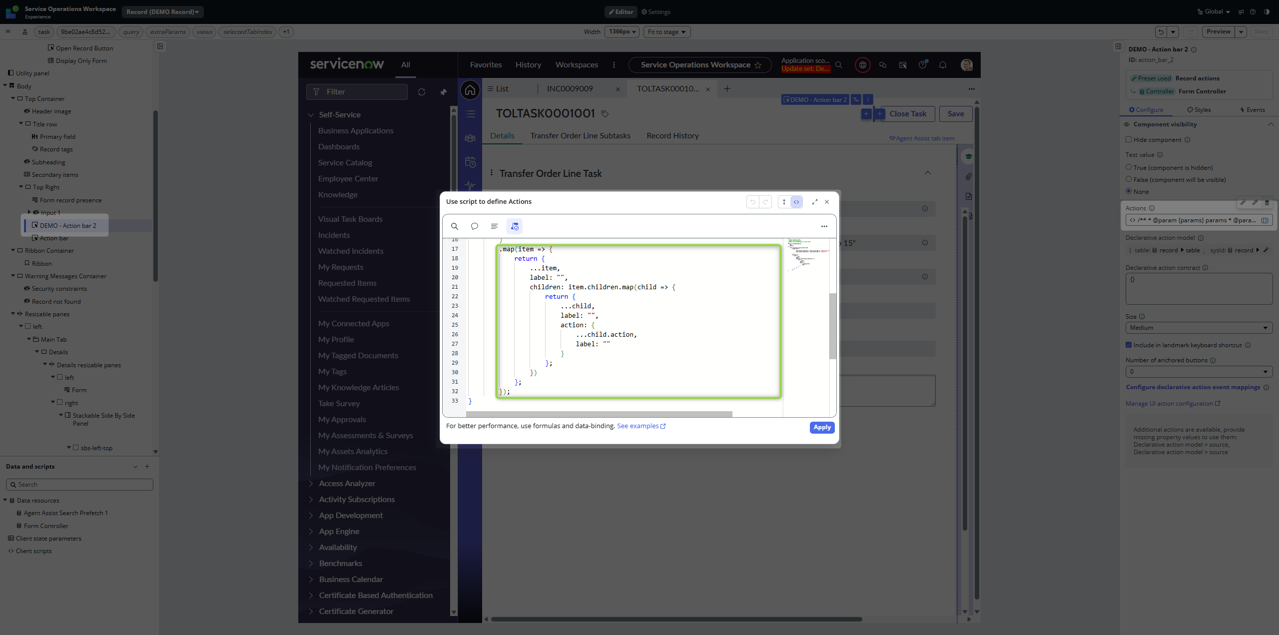The image size is (1279, 635).
Task: Switch to the Styles tab
Action: coord(1199,110)
